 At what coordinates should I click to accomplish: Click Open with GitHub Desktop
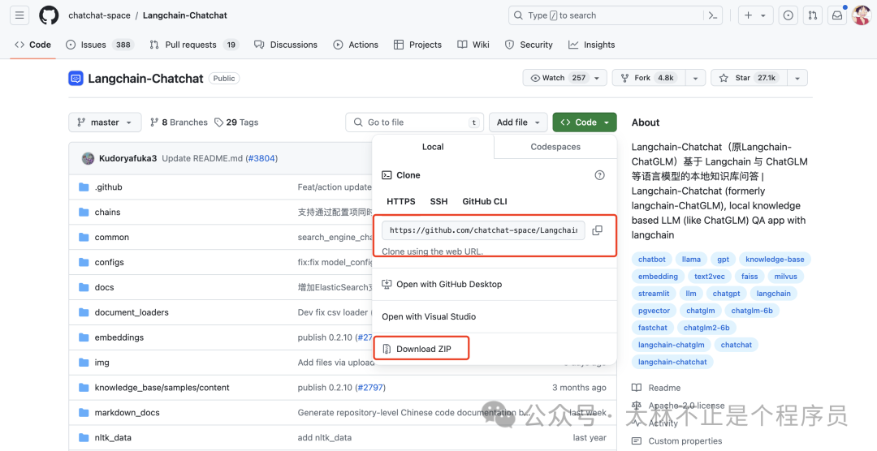(x=442, y=285)
